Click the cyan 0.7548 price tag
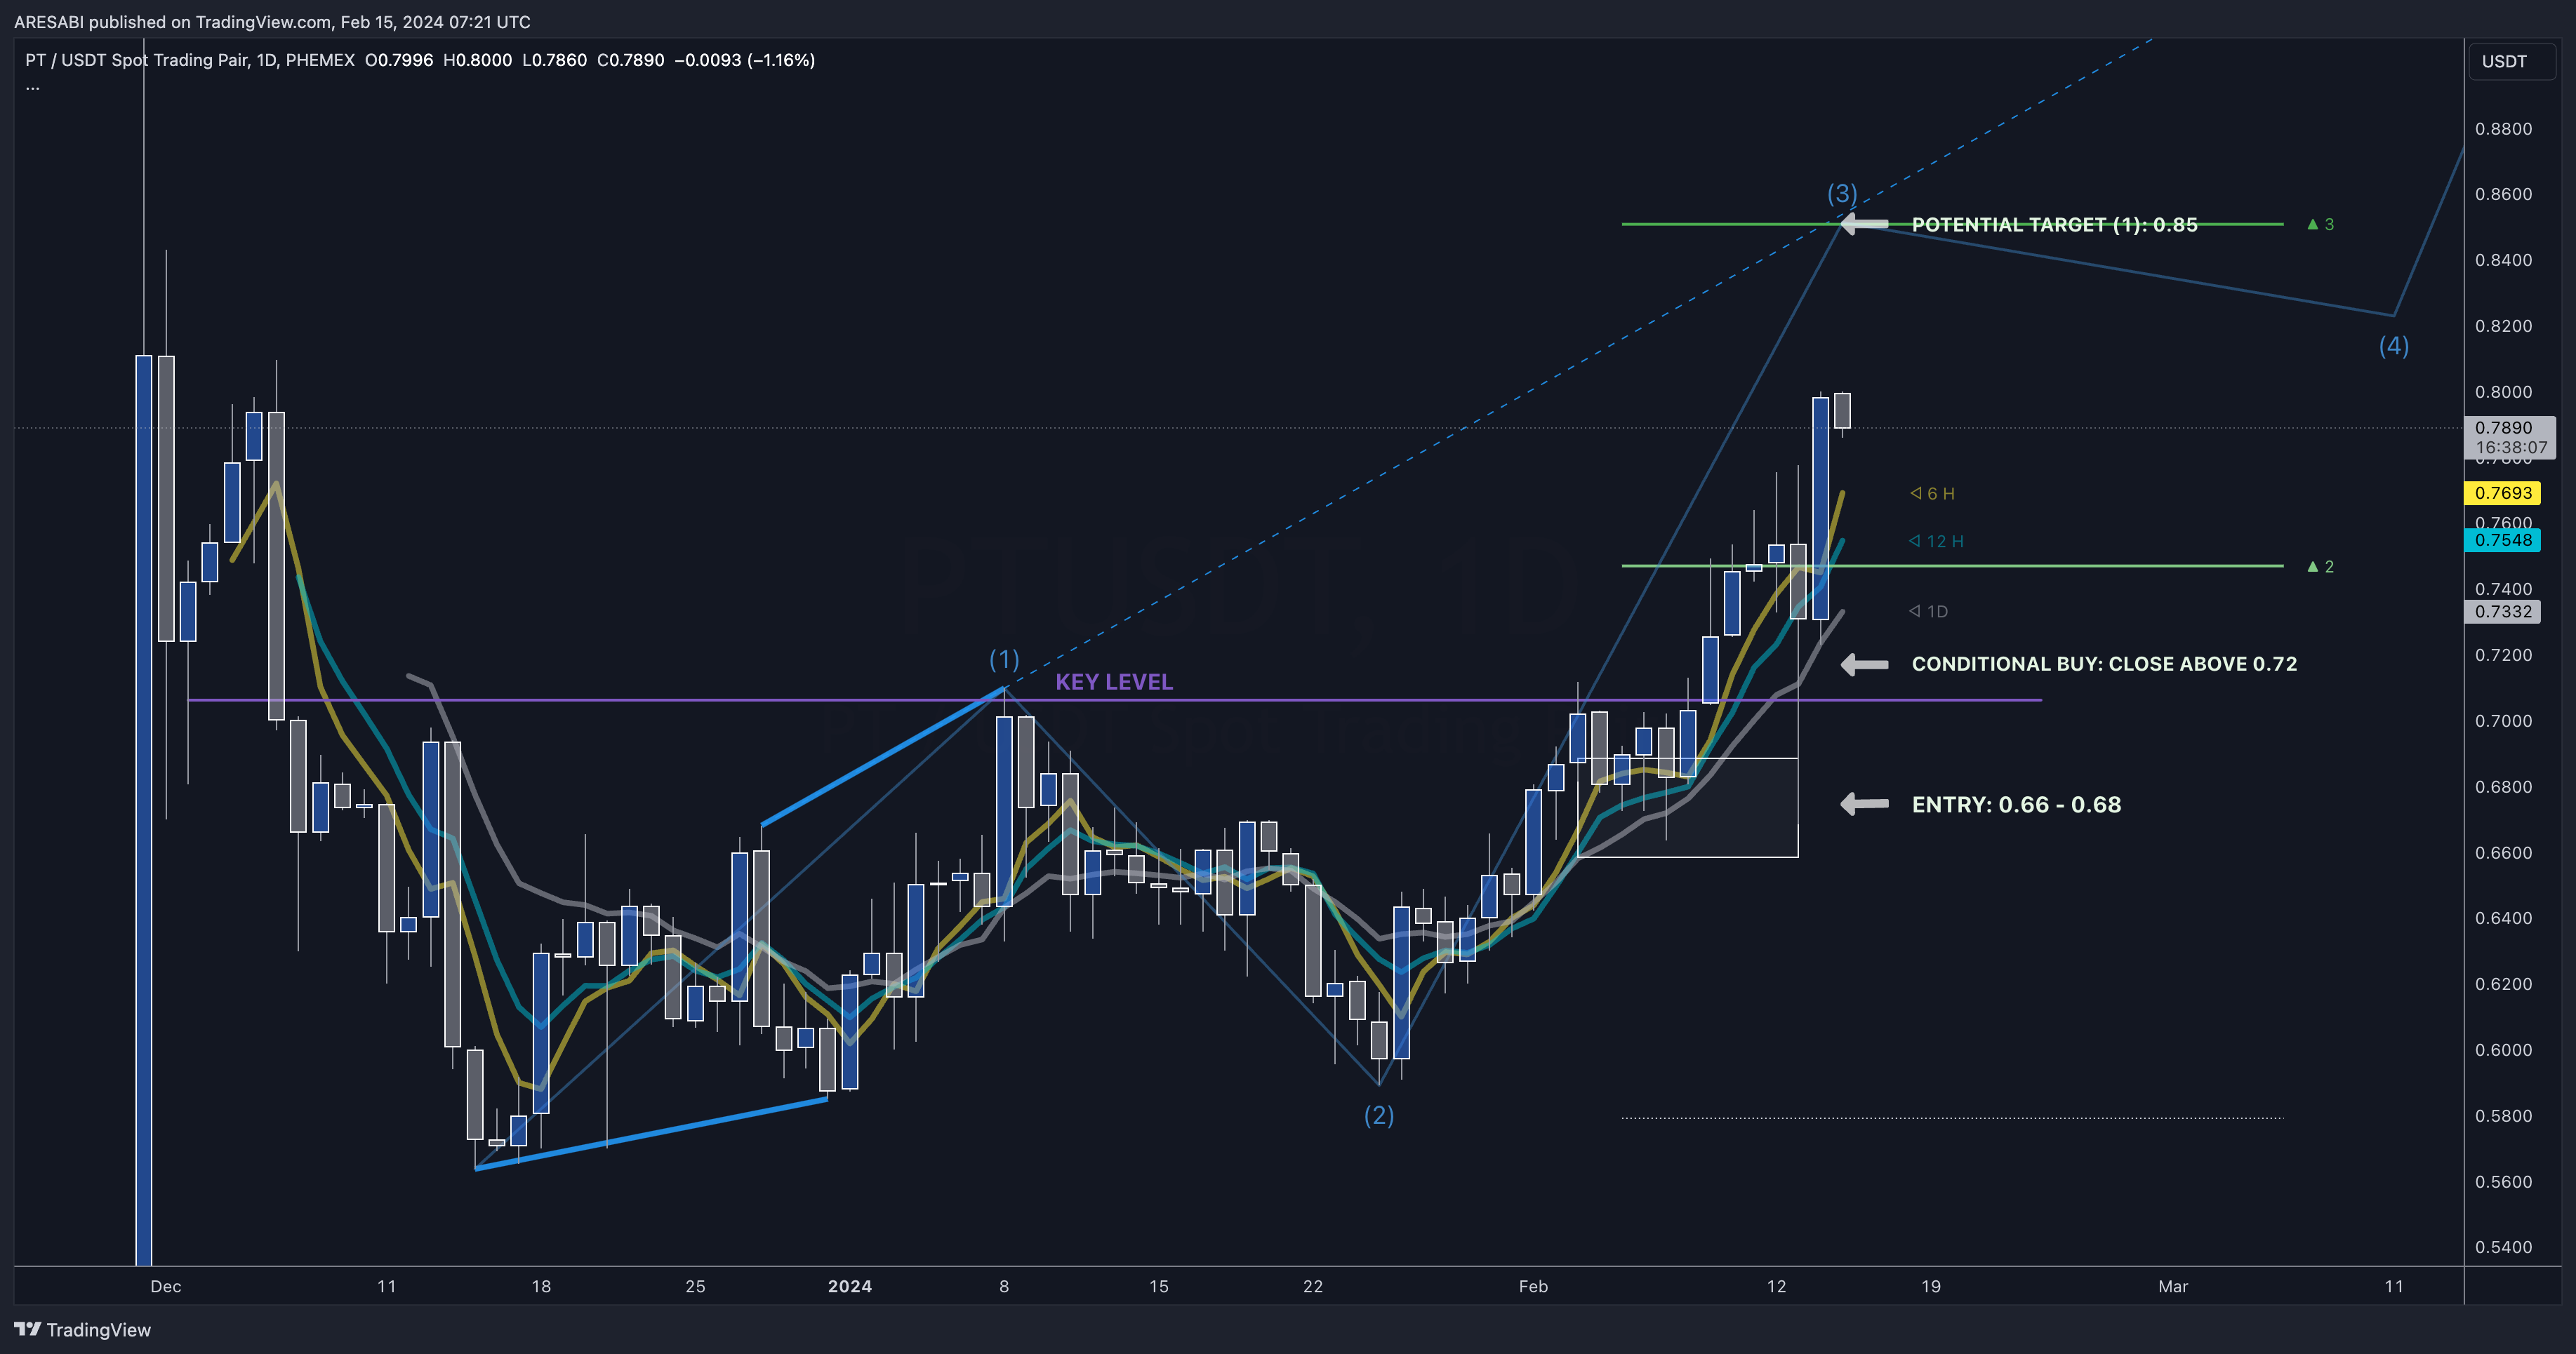2576x1354 pixels. [2503, 539]
